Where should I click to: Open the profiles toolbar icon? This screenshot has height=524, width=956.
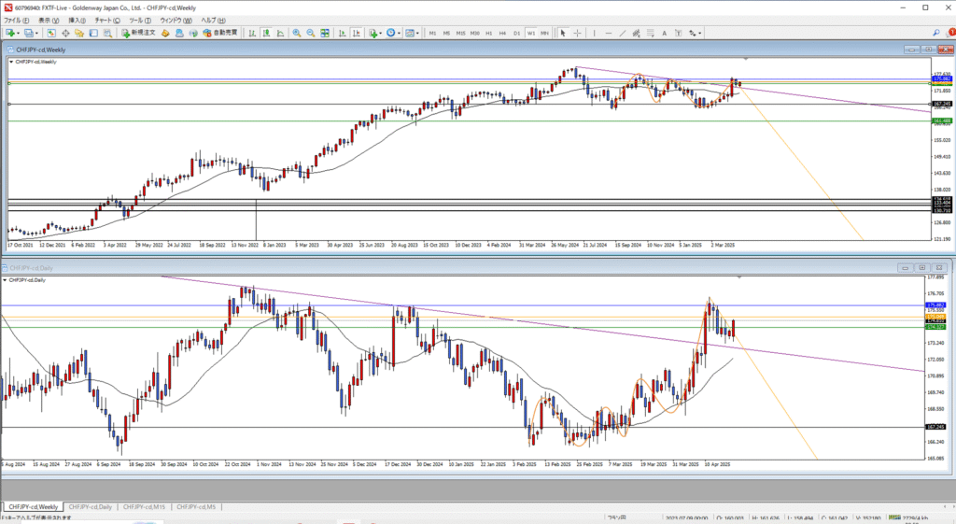coord(29,33)
